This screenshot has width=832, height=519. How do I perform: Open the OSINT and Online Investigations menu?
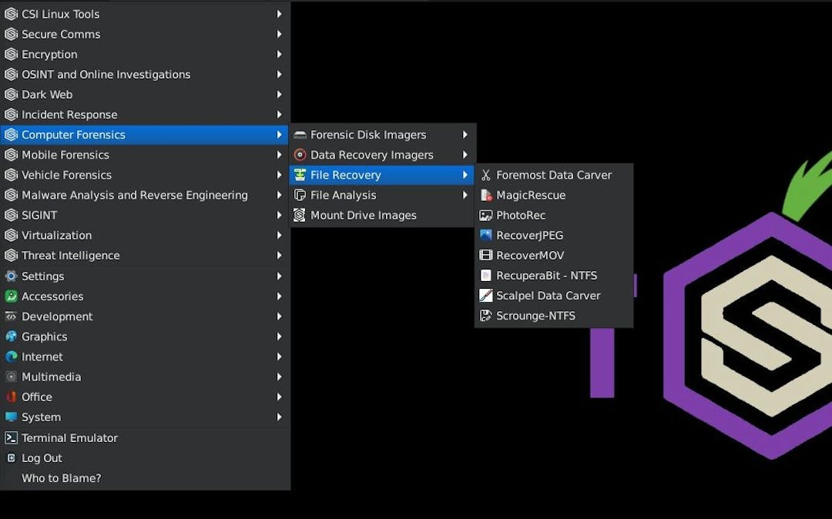click(x=106, y=75)
